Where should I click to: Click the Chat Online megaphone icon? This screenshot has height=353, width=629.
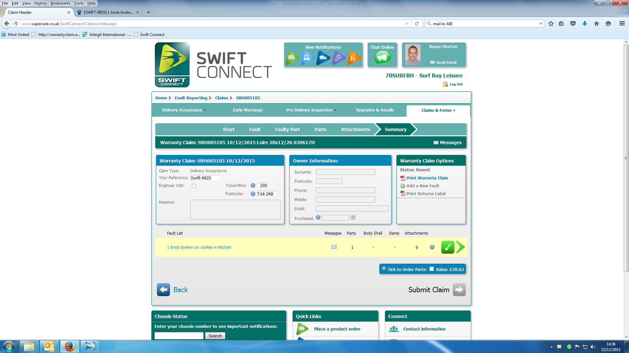click(x=382, y=58)
